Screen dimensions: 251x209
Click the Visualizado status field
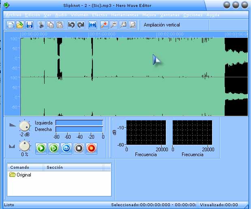219,205
